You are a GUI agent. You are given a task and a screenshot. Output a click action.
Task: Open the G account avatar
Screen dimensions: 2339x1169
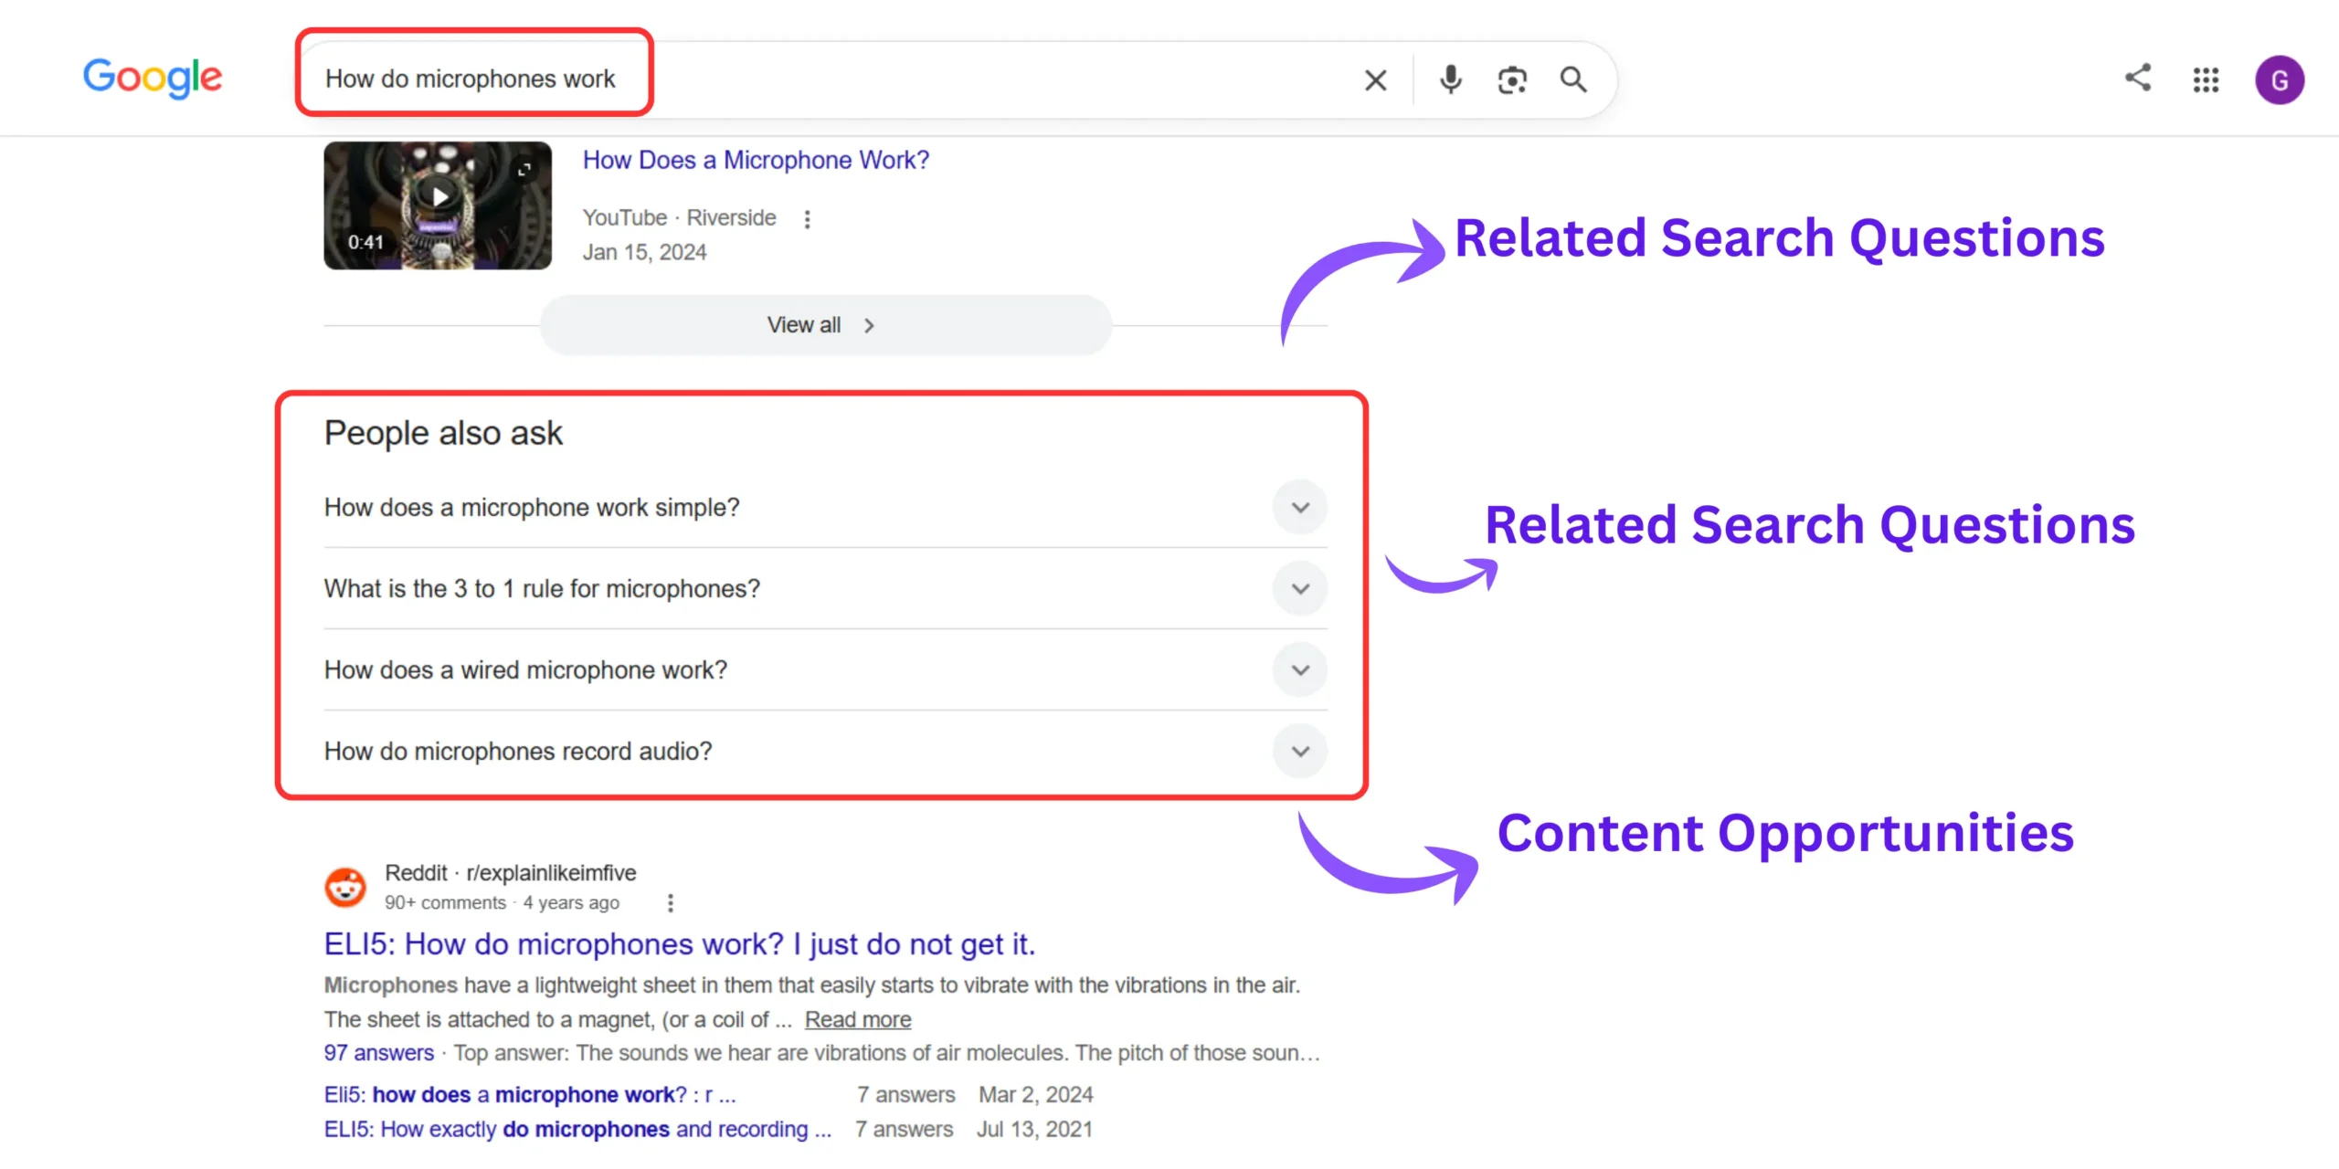2280,80
